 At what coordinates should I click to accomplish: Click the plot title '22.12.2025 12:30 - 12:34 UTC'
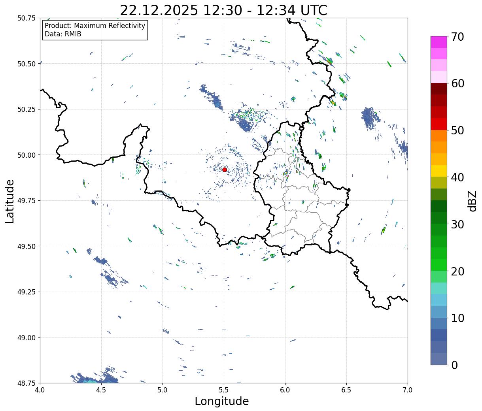click(x=223, y=10)
